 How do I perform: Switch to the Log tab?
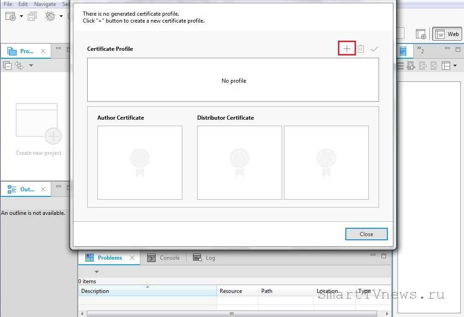pyautogui.click(x=205, y=258)
